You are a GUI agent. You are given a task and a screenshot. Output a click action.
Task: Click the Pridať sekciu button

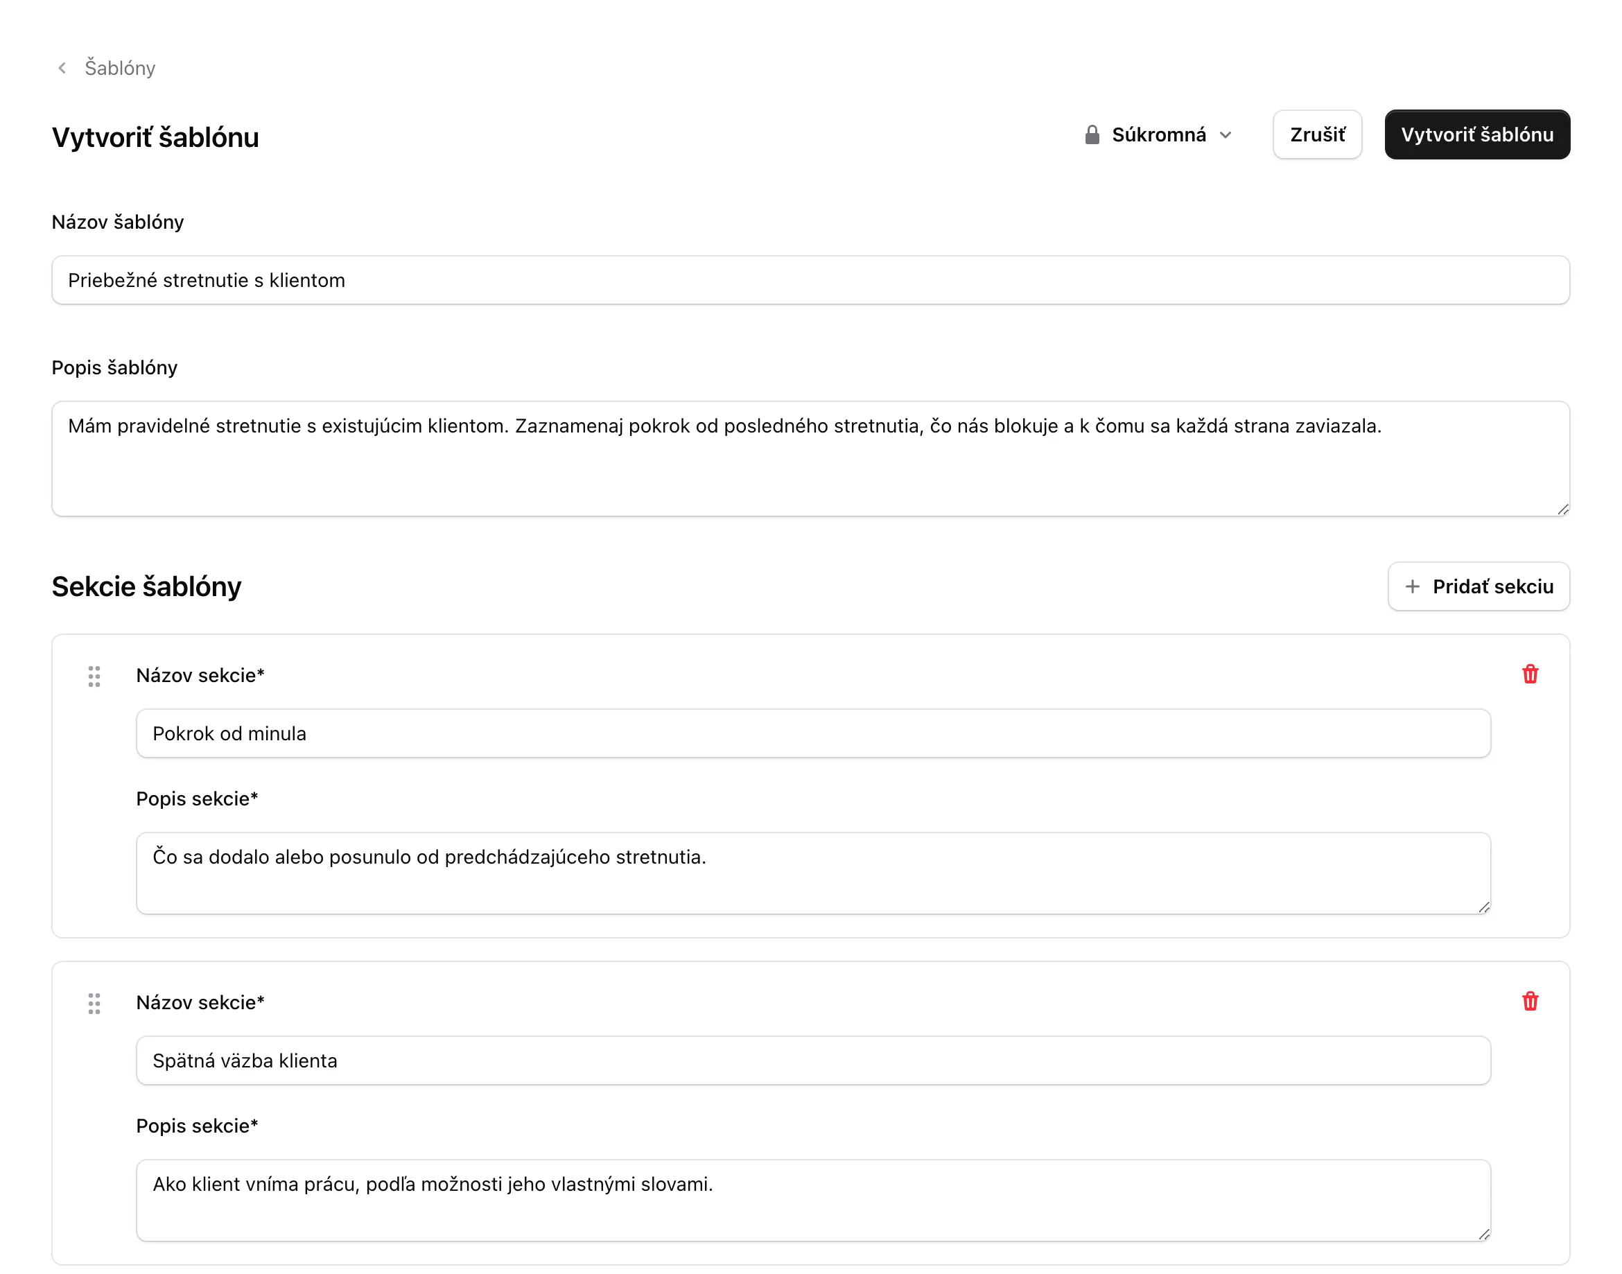(1478, 586)
